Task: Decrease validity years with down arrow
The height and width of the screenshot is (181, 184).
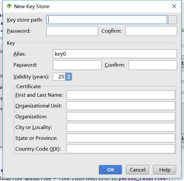Action: (69, 78)
